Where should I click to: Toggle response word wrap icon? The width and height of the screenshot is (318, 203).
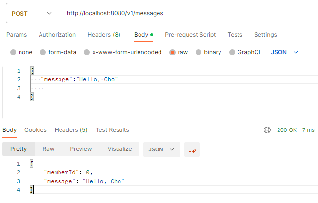192,149
